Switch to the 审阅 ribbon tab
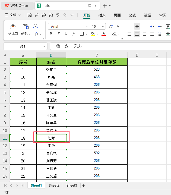Image resolution: width=171 pixels, height=195 pixels. tap(163, 15)
